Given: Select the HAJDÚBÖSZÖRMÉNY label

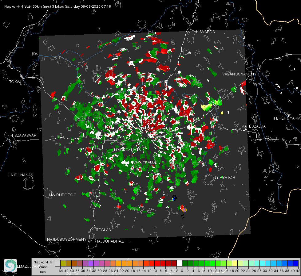Looking at the screenshot, I should coord(67,240).
